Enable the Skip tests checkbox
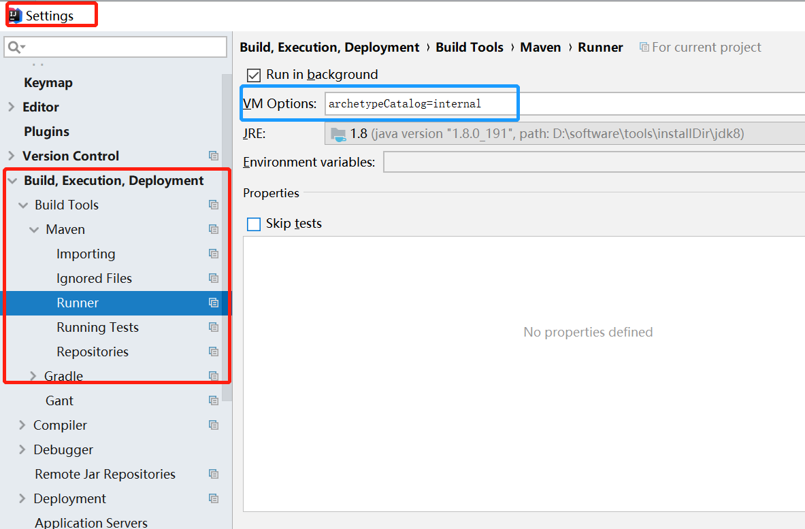This screenshot has height=529, width=805. point(254,224)
